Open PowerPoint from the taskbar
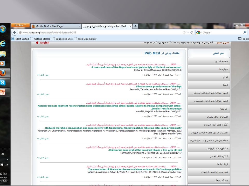The image size is (249, 186). point(3,92)
